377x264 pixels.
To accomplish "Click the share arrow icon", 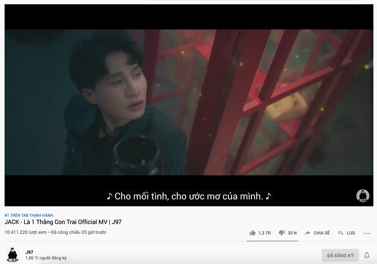I will [308, 233].
